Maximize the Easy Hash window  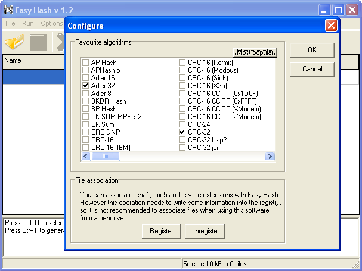tap(339, 10)
